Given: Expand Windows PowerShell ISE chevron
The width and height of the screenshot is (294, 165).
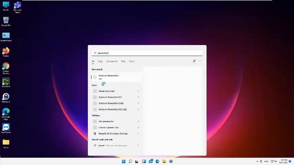Looking at the screenshot, I should click(x=138, y=97).
